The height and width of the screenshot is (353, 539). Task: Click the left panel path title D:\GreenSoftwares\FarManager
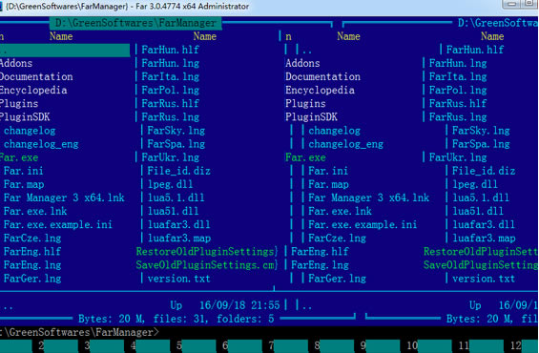135,23
